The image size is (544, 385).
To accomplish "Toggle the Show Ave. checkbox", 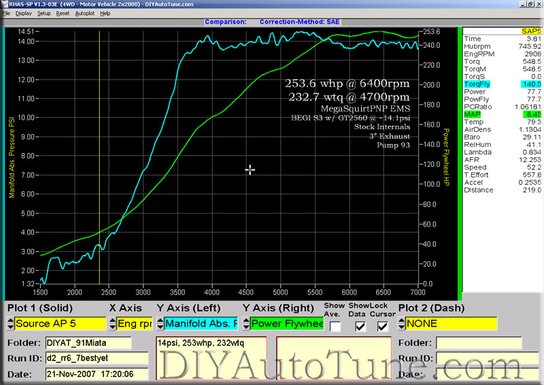I will (x=335, y=327).
